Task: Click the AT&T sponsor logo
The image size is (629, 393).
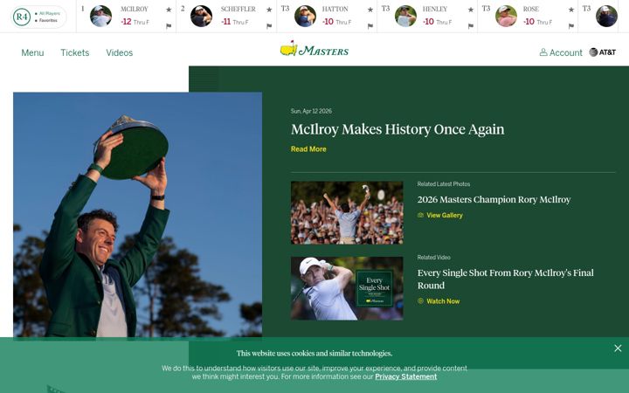Action: pos(602,52)
